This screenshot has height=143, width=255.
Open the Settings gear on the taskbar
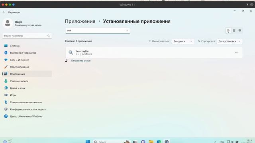[167, 141]
